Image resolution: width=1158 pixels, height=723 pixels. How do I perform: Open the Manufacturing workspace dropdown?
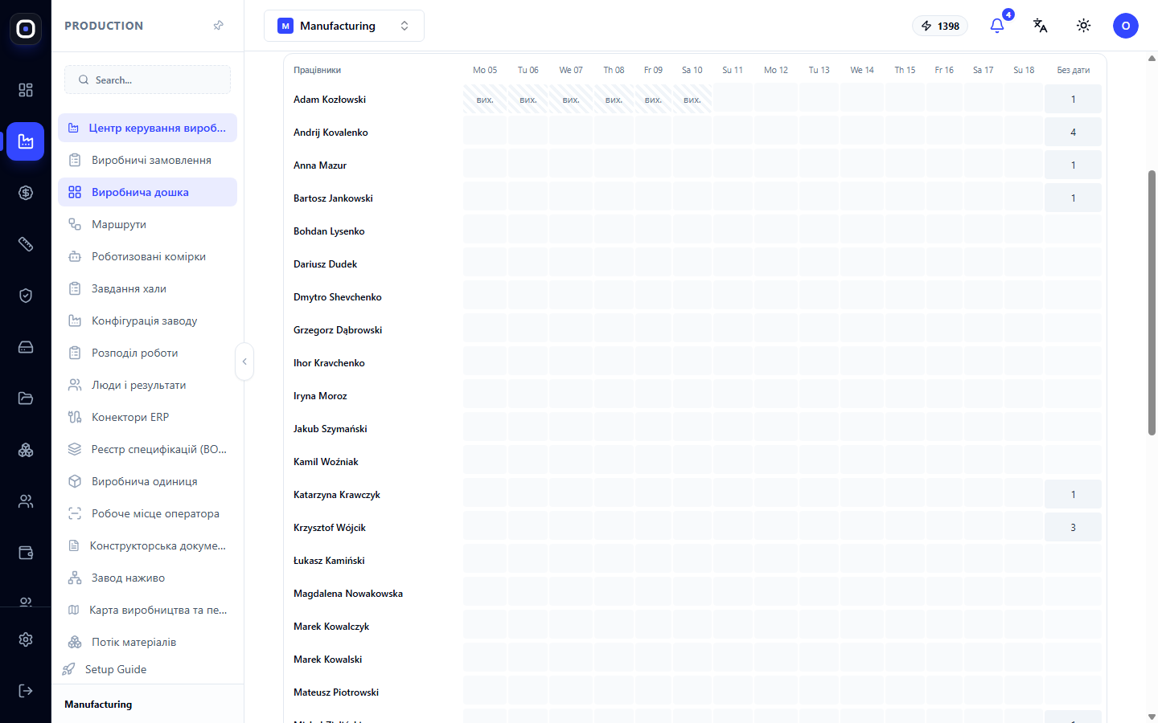344,26
